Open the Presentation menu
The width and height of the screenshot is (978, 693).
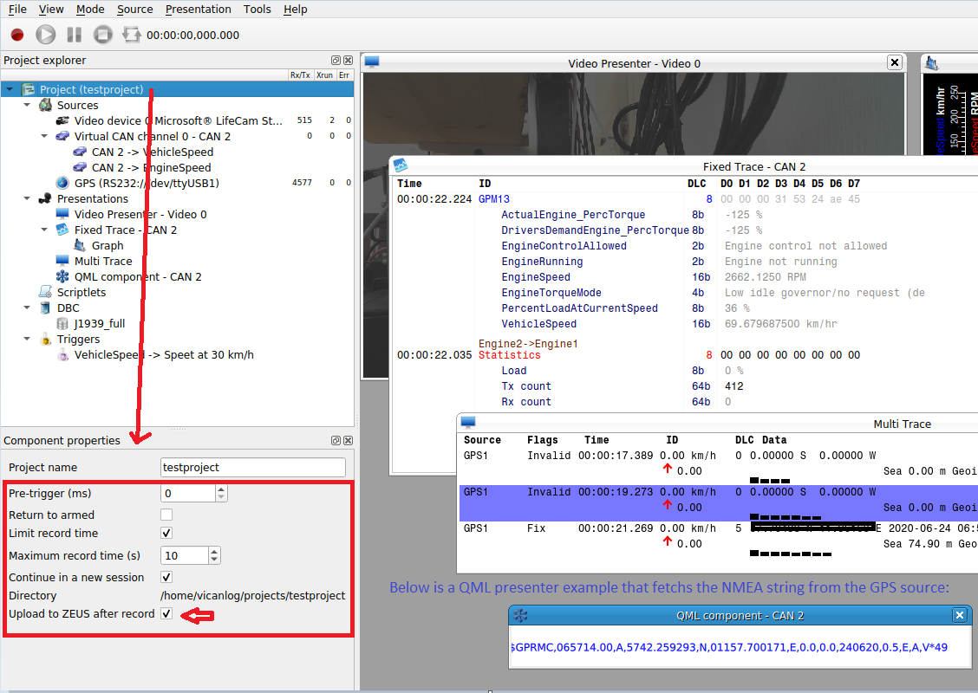[x=199, y=10]
